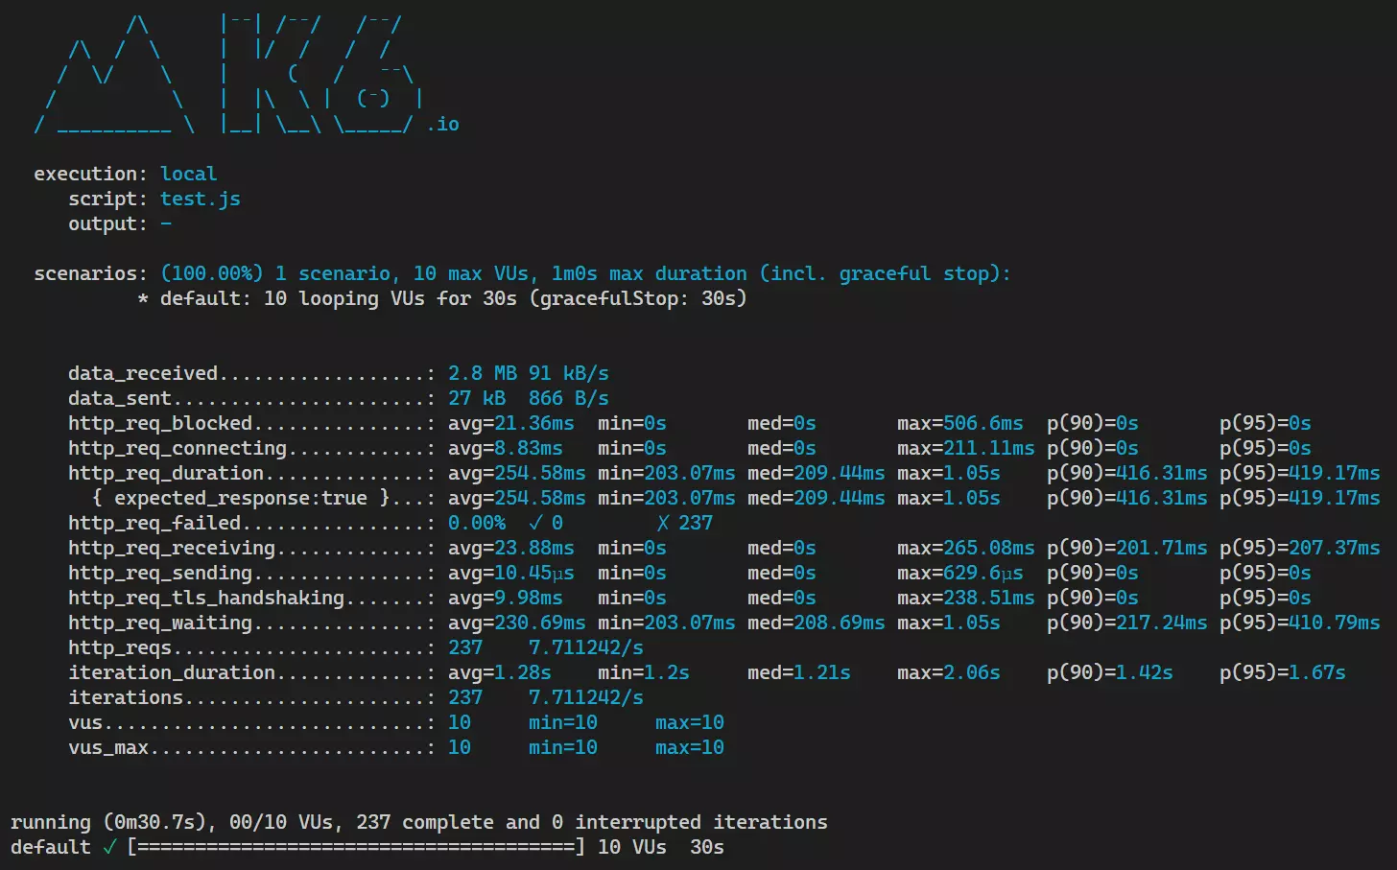Select max=10 in the vus_max row
Viewport: 1397px width, 870px height.
tap(690, 747)
